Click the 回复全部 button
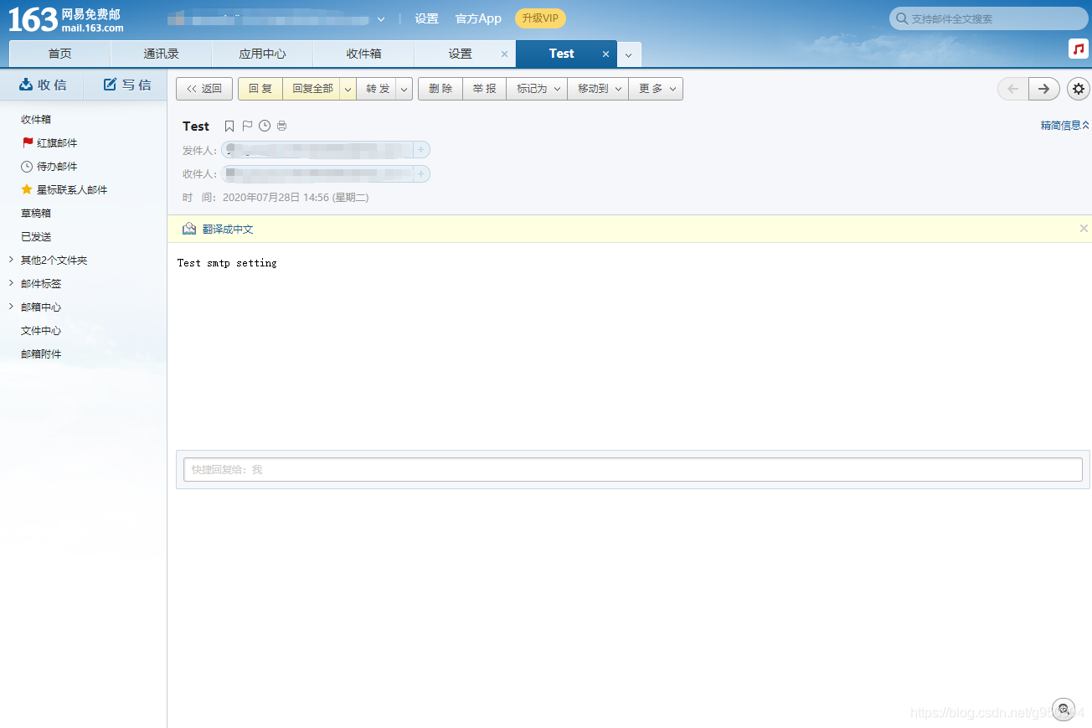This screenshot has width=1092, height=728. pyautogui.click(x=312, y=89)
